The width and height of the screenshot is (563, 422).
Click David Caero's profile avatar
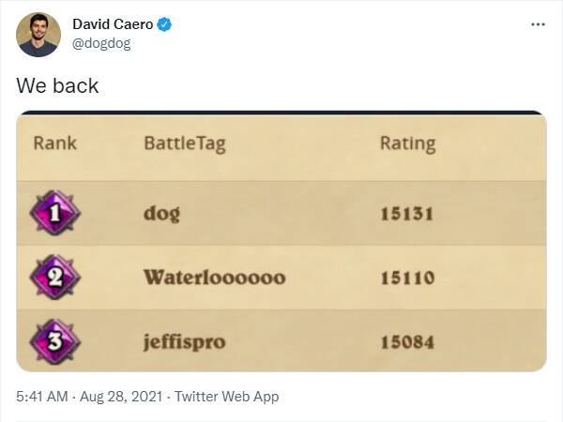tap(37, 35)
